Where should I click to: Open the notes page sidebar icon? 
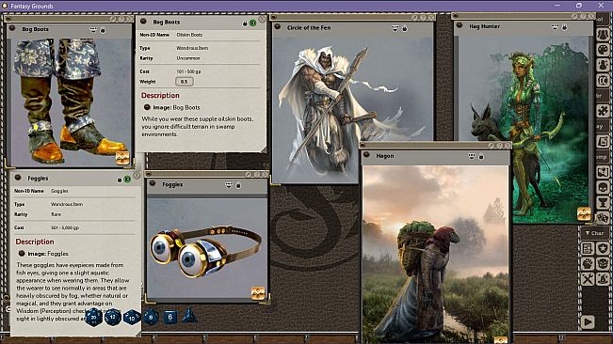[603, 142]
